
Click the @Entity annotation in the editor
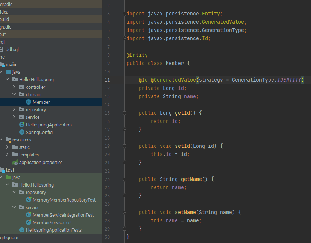[x=137, y=55]
